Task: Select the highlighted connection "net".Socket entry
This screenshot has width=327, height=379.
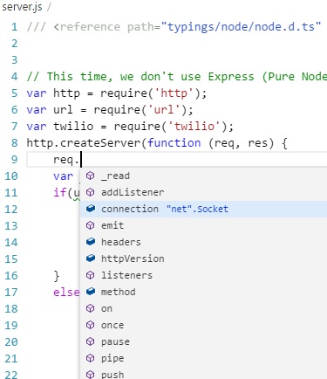Action: (203, 209)
